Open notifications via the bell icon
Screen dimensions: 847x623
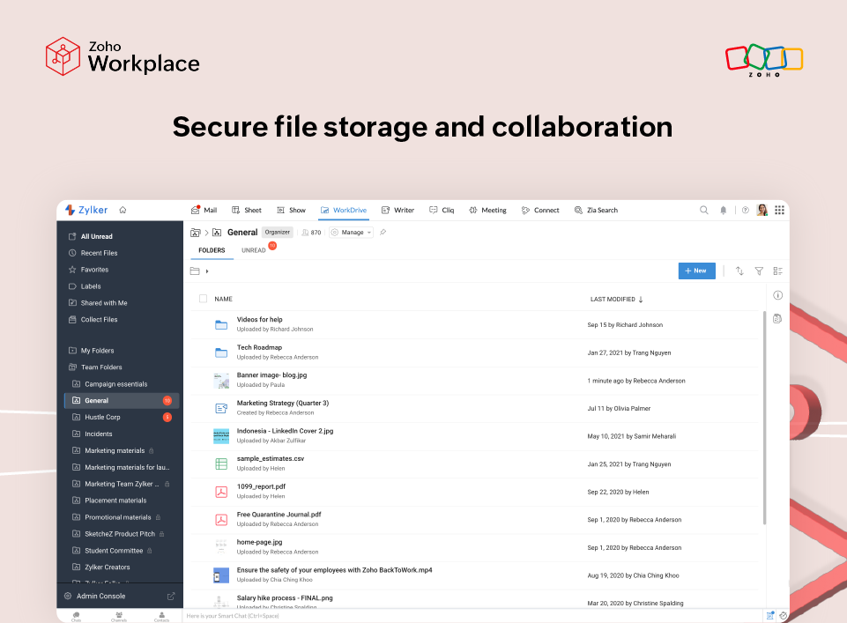723,210
